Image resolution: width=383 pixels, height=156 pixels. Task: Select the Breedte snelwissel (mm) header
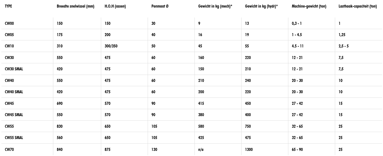(75, 6)
